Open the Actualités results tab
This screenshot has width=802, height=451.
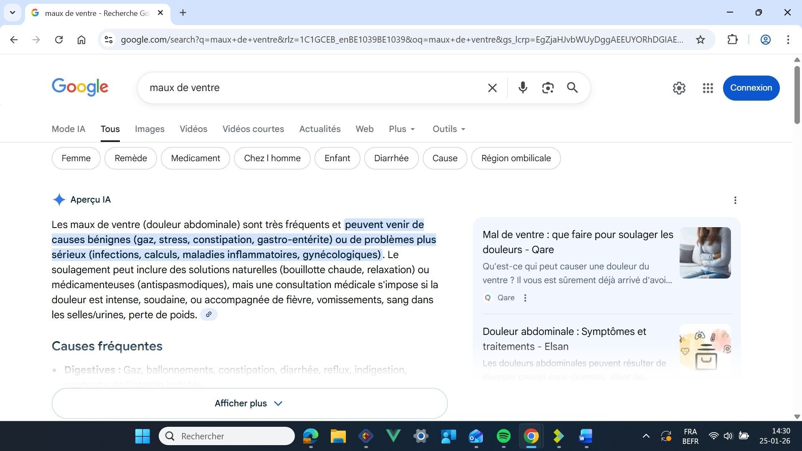coord(320,129)
